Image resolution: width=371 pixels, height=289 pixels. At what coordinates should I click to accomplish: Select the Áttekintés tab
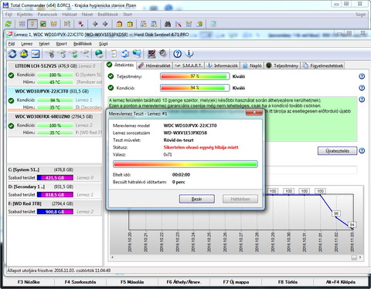(121, 65)
